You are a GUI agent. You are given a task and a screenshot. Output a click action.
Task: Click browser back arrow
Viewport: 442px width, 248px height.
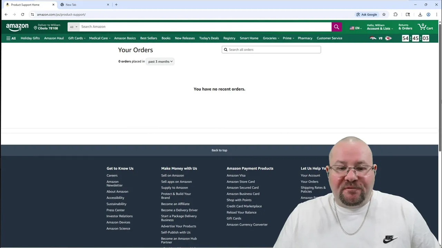coord(6,14)
